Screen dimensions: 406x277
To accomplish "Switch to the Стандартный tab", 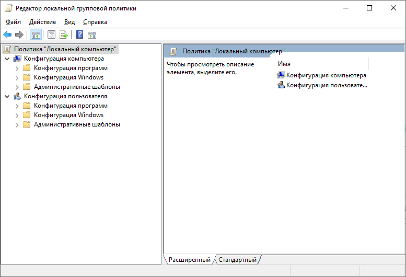I will (x=237, y=260).
